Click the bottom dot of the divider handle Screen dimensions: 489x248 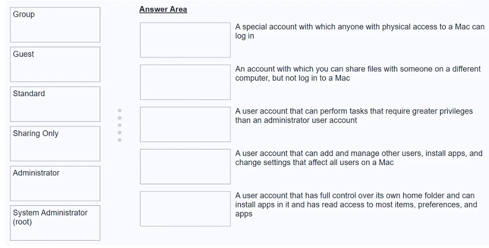[119, 140]
